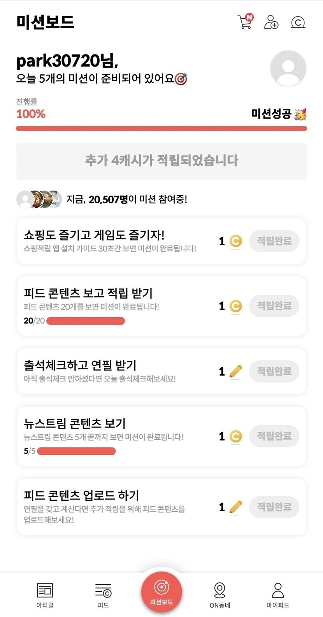
Task: Tap 적립완료 for the feed viewing mission
Action: tap(274, 306)
